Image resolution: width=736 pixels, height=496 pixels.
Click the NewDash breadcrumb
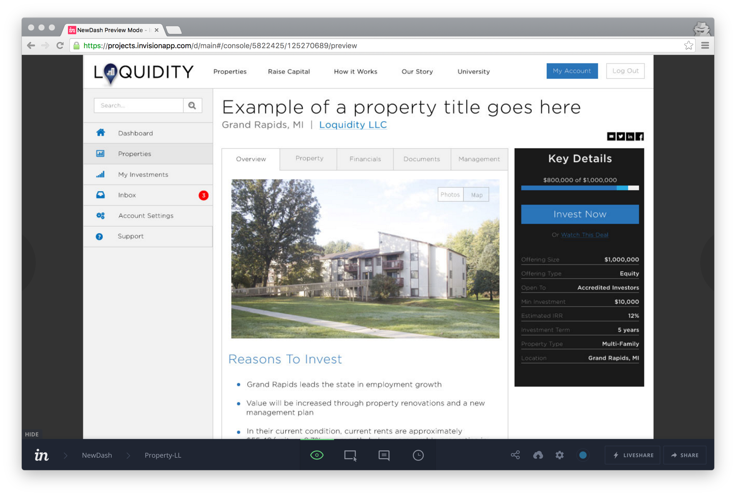(x=97, y=455)
